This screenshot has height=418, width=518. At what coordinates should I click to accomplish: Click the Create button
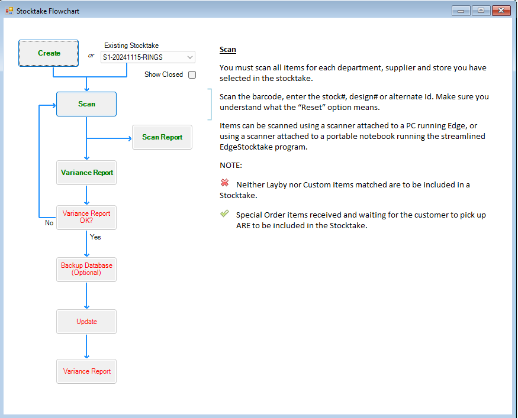click(48, 53)
